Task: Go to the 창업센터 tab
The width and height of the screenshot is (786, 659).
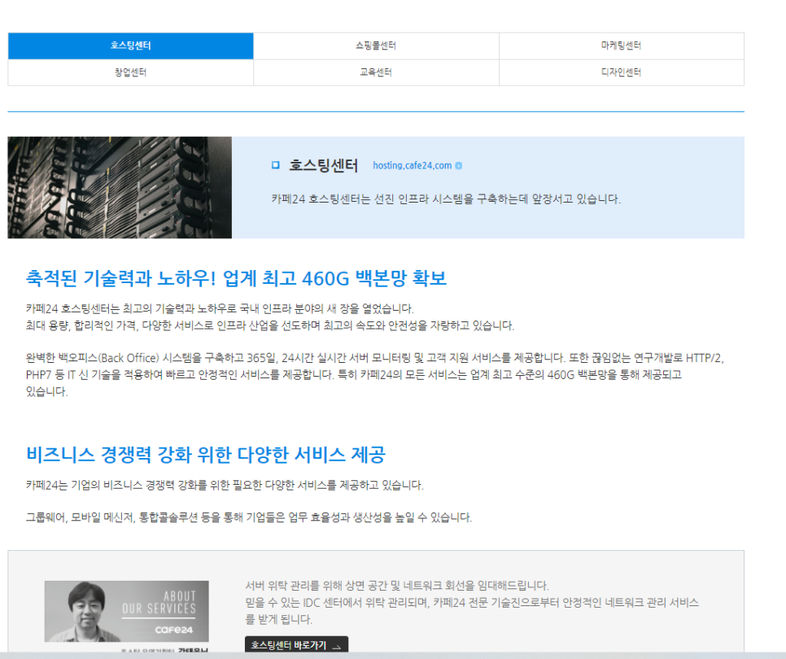Action: point(130,72)
